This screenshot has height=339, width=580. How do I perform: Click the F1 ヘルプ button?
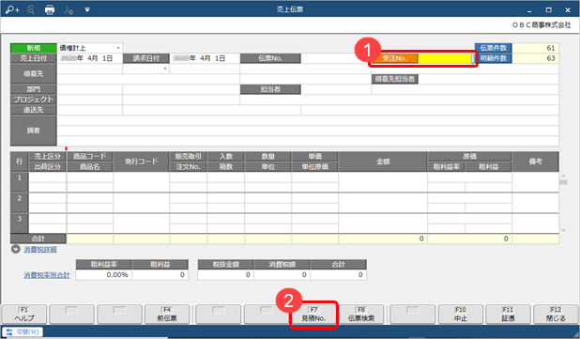click(24, 315)
